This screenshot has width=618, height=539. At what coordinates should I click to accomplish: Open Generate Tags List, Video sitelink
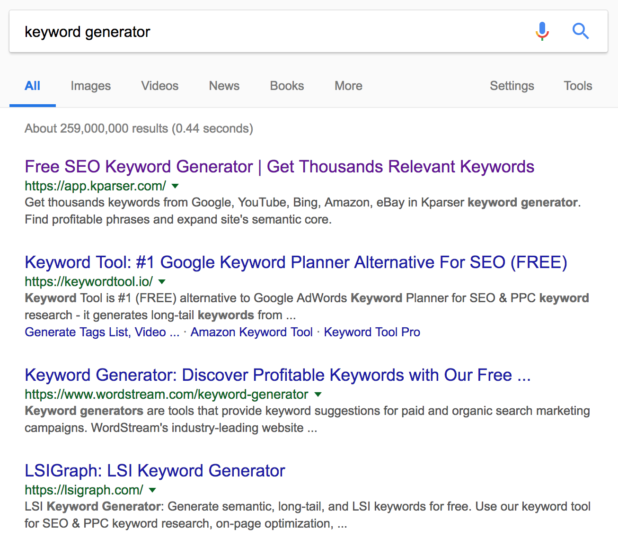pyautogui.click(x=102, y=332)
